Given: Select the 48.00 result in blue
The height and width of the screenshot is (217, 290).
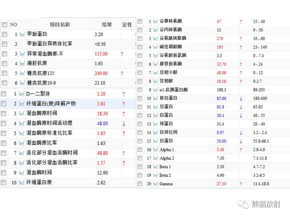Looking at the screenshot, I should pos(102,124).
